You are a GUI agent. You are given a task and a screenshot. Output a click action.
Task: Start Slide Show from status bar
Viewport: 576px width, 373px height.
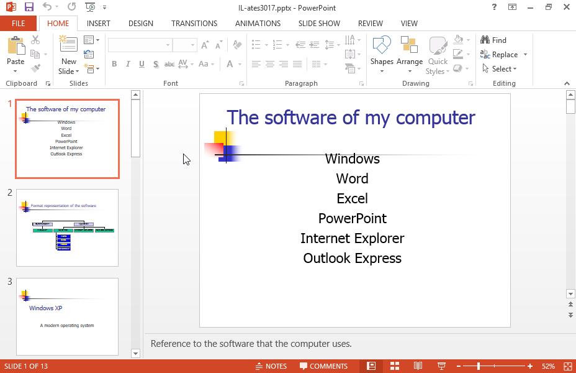click(x=441, y=366)
